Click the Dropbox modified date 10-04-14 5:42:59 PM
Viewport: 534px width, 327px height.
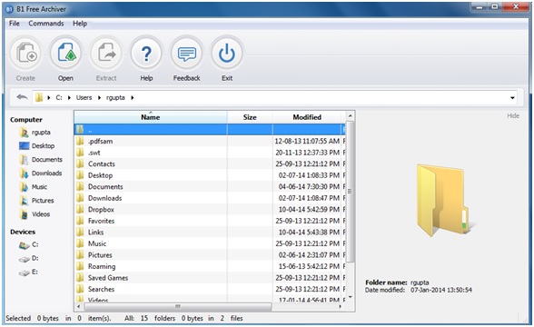pyautogui.click(x=309, y=210)
